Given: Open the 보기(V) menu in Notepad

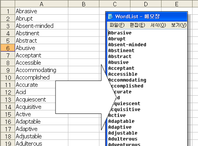Looking at the screenshot, I should [179, 25].
